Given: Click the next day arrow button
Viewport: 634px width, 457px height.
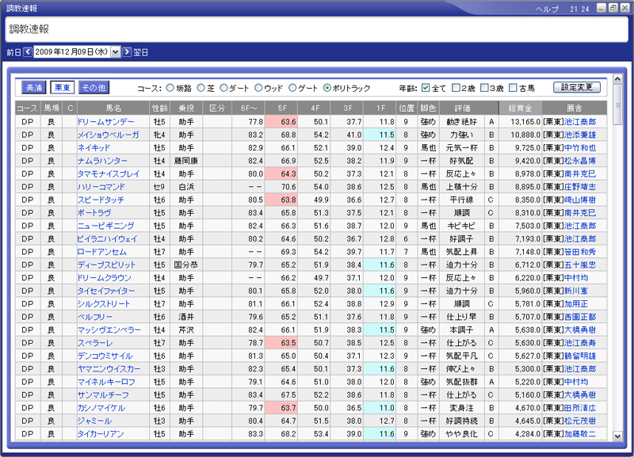Looking at the screenshot, I should [127, 52].
